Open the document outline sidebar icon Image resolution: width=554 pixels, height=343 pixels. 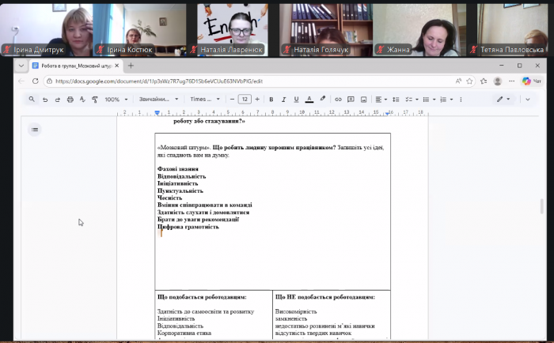point(35,129)
